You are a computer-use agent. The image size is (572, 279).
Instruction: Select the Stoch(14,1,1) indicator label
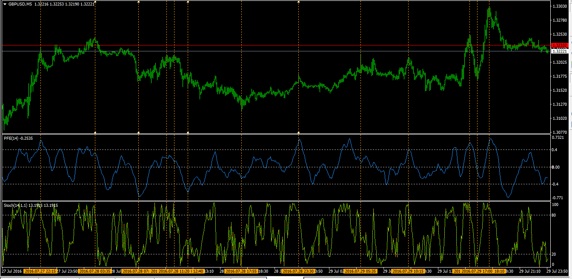pos(31,206)
